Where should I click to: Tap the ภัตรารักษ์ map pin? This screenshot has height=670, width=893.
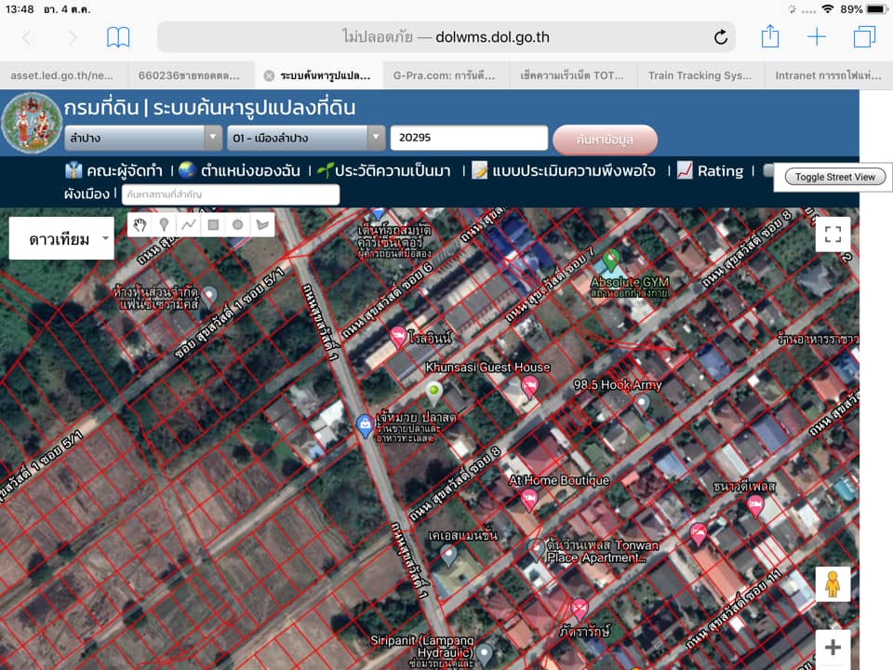[580, 610]
